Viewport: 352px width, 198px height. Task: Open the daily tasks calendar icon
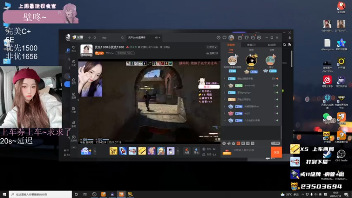[240, 37]
